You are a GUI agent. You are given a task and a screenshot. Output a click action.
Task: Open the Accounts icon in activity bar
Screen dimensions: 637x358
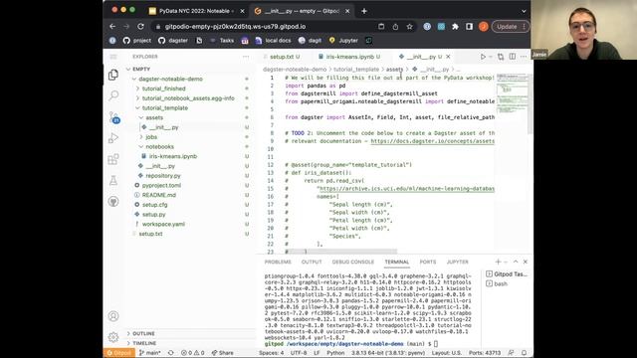click(113, 316)
